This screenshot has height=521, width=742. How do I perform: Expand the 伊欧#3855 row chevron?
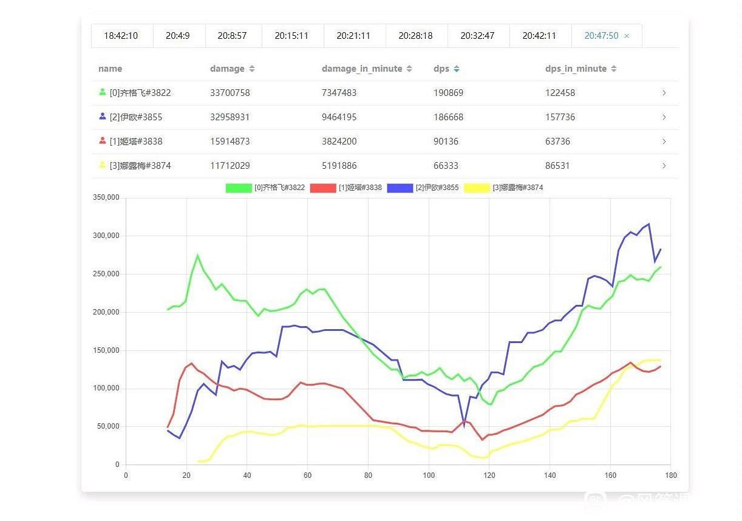664,117
